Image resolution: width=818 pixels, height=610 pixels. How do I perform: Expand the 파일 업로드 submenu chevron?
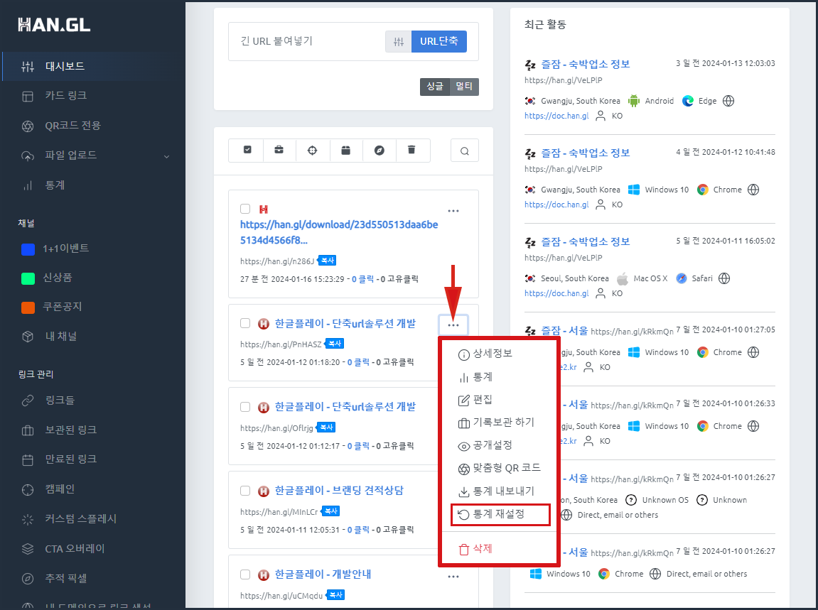(166, 156)
